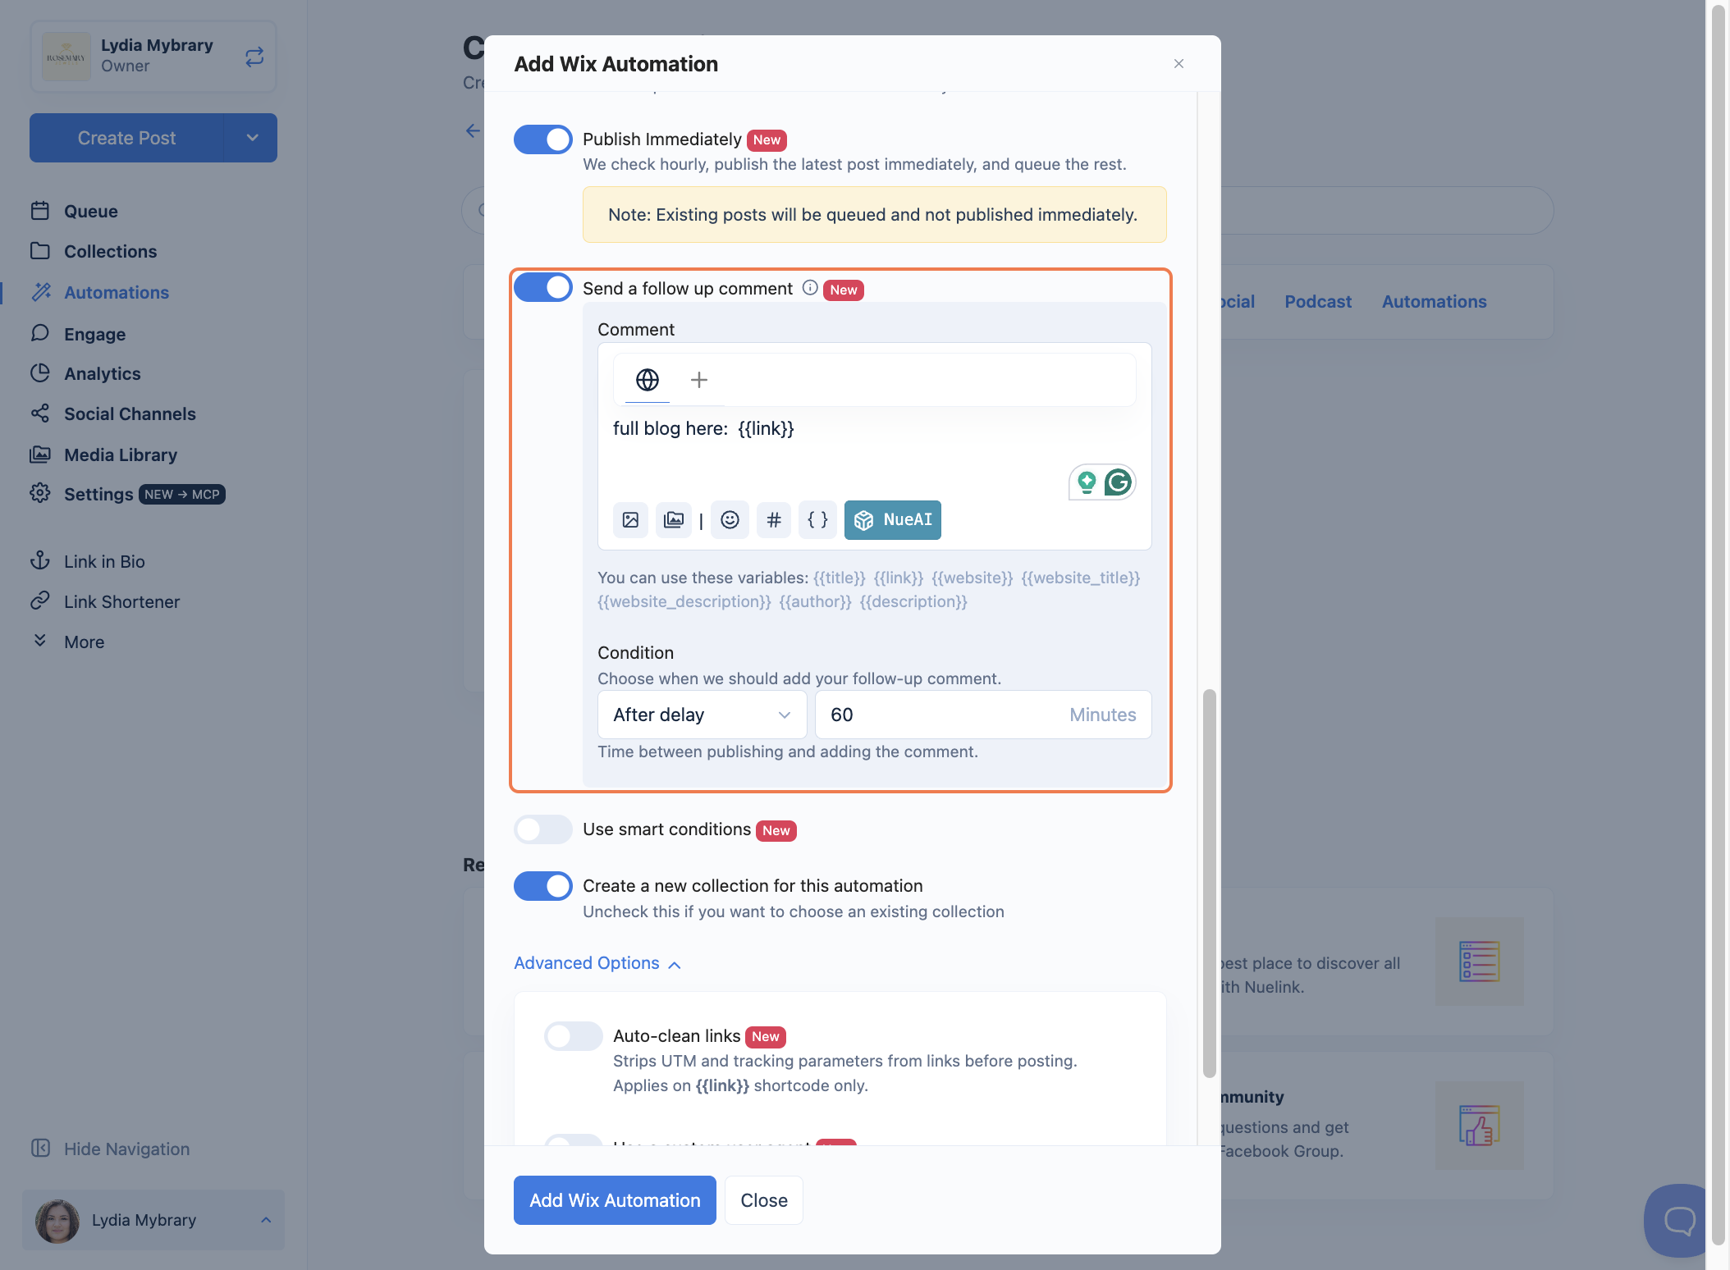This screenshot has height=1270, width=1730.
Task: Click the Analytics pie chart icon
Action: 40,373
